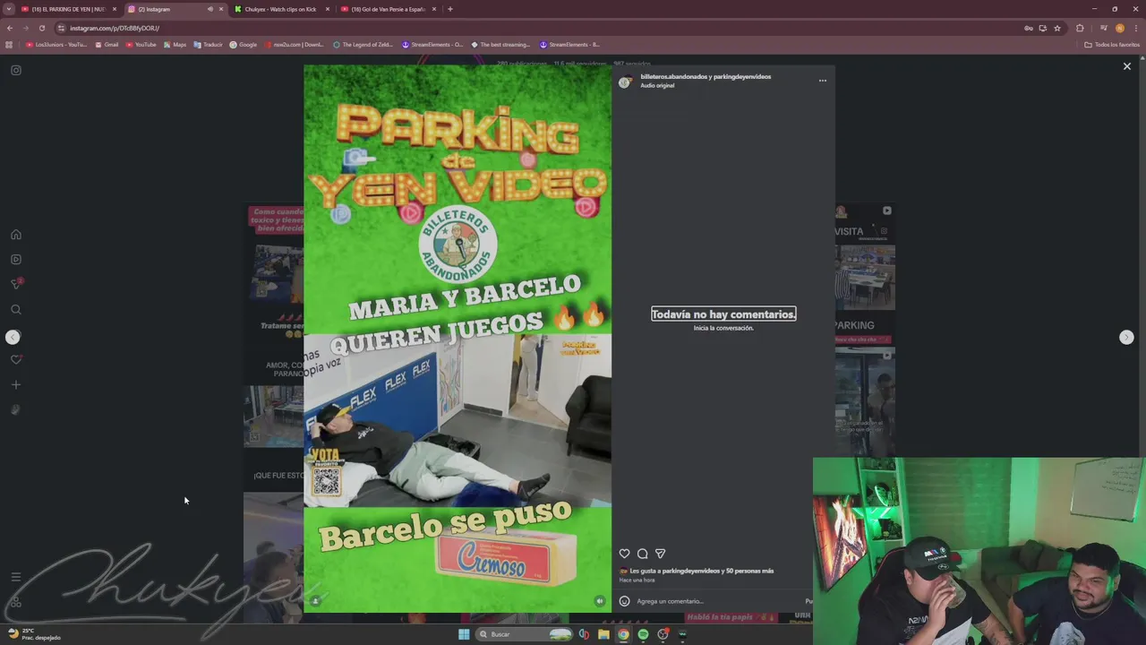Open 'The Legend of Zeld...' bookmark
1146x645 pixels.
[x=363, y=45]
